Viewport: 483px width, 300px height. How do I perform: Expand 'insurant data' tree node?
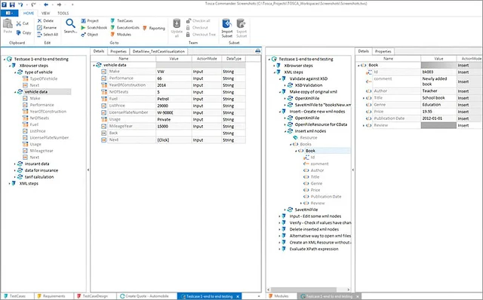pos(15,164)
